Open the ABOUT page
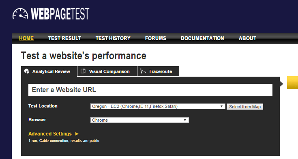The width and height of the screenshot is (298, 159). coord(247,38)
